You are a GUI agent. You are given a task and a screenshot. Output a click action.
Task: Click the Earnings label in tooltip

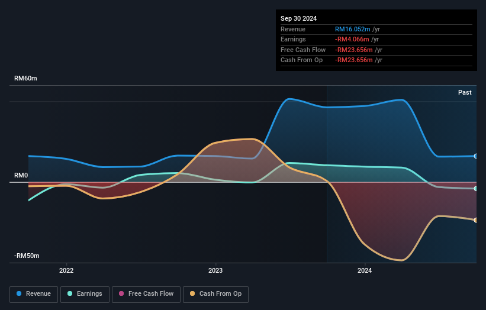pyautogui.click(x=293, y=39)
